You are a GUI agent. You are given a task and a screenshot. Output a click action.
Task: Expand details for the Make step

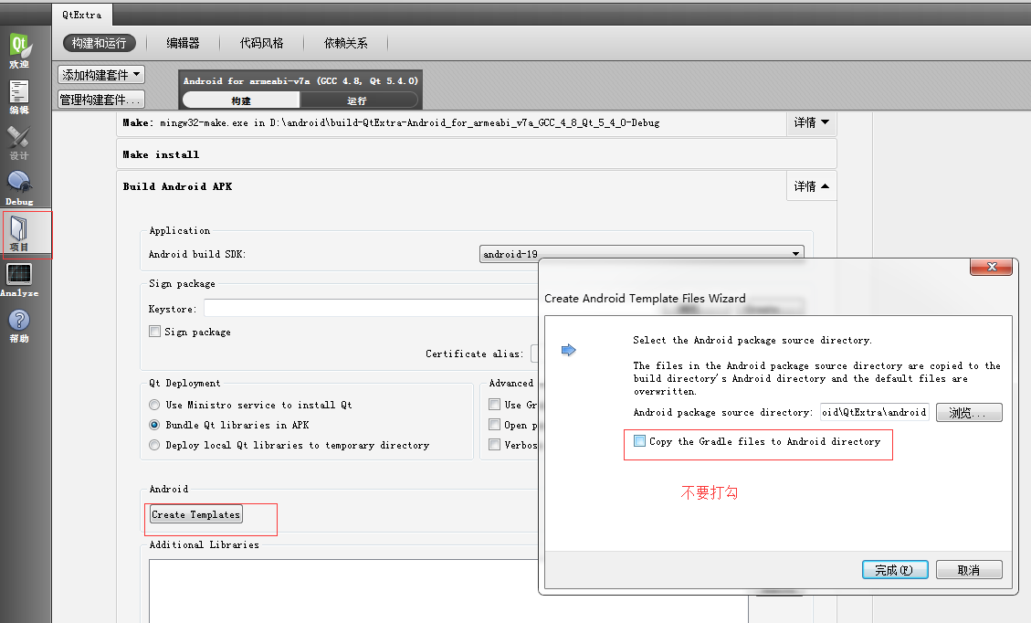[x=812, y=122]
